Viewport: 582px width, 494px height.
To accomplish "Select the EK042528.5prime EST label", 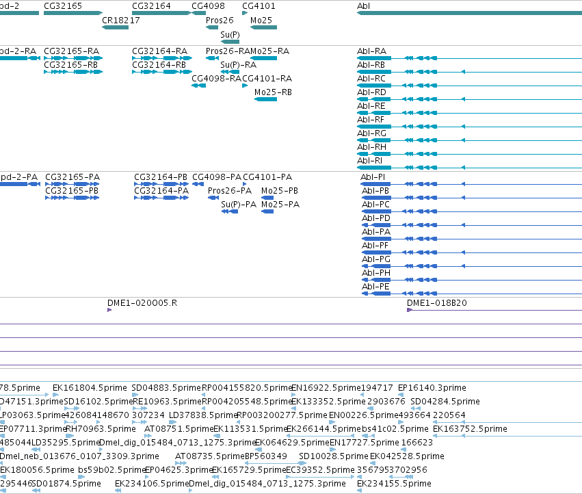I will coord(407,456).
